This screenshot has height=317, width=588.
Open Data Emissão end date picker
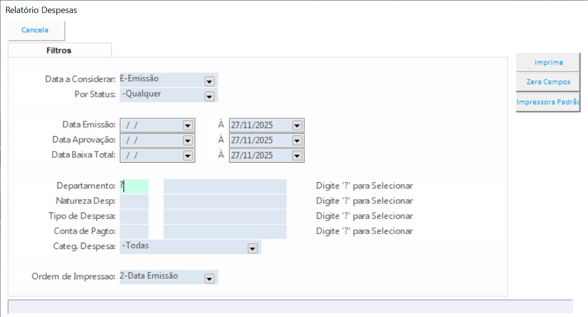click(x=297, y=126)
